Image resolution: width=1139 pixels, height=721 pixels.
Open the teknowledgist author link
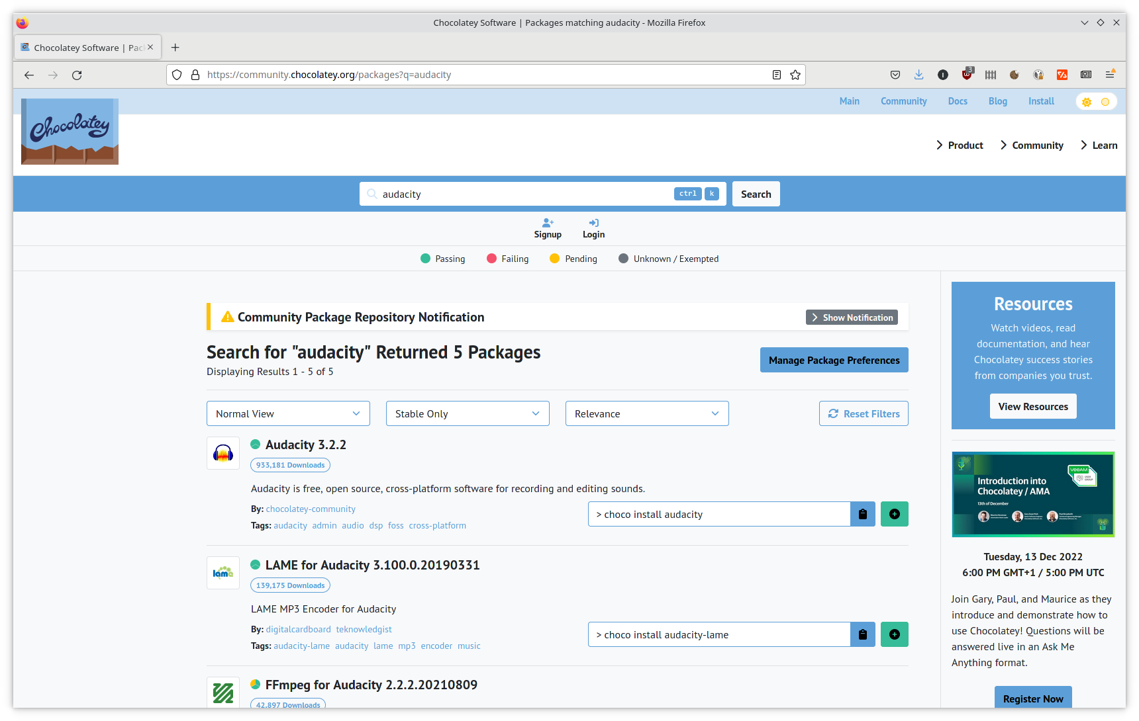[364, 629]
